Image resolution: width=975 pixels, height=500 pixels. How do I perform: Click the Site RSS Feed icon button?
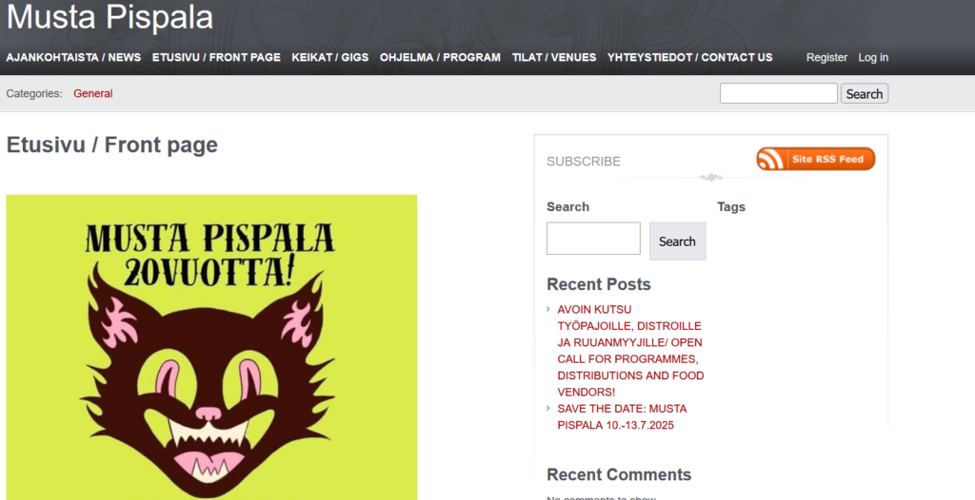point(815,159)
